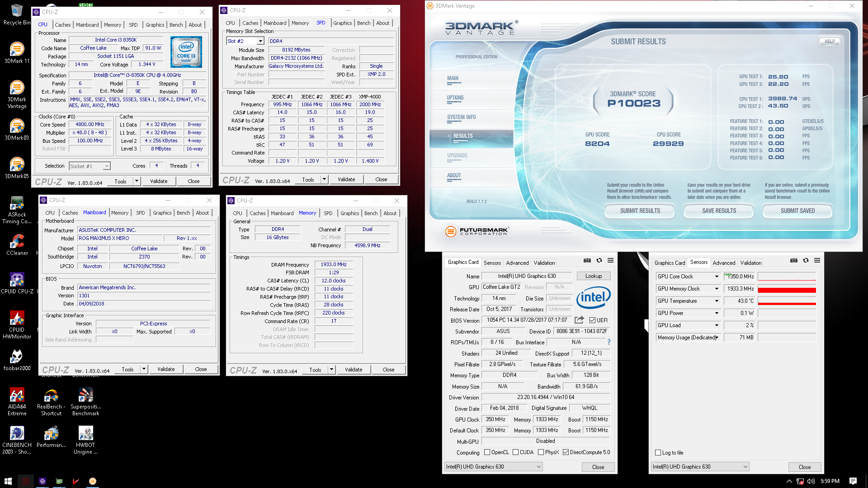Click the volume speaker tray icon
Image resolution: width=868 pixels, height=488 pixels.
(811, 481)
